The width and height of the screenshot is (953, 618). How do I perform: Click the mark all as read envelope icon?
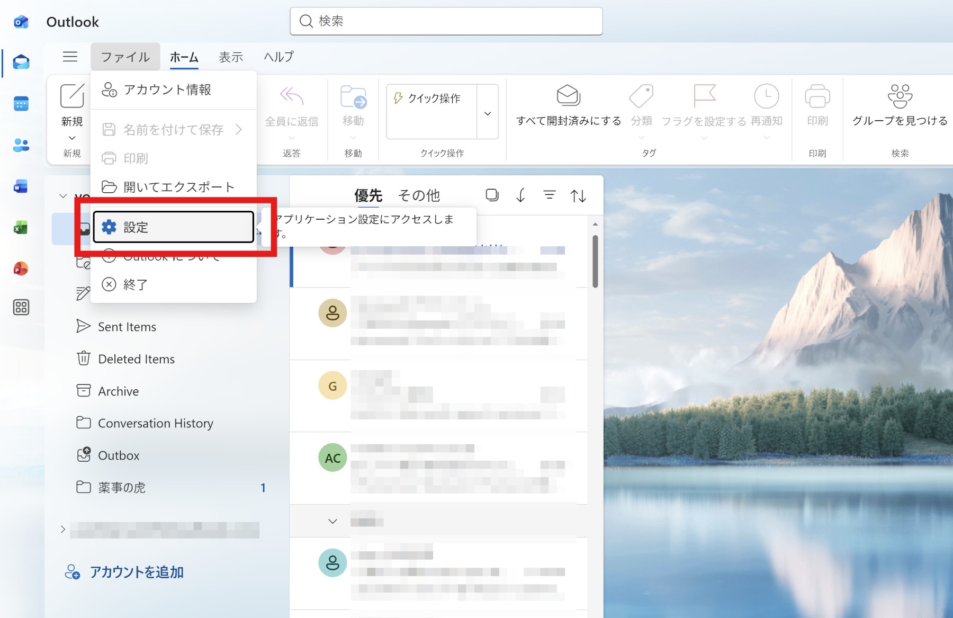568,97
